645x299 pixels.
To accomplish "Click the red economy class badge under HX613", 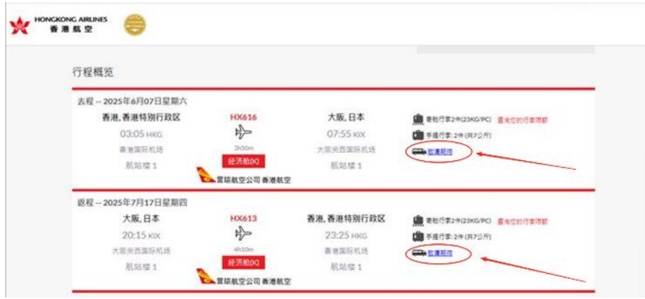I will [244, 263].
